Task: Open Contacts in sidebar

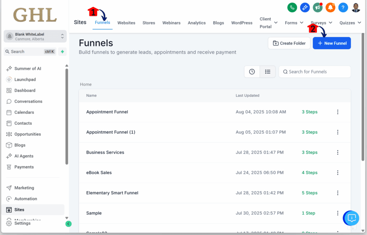Action: coord(23,123)
